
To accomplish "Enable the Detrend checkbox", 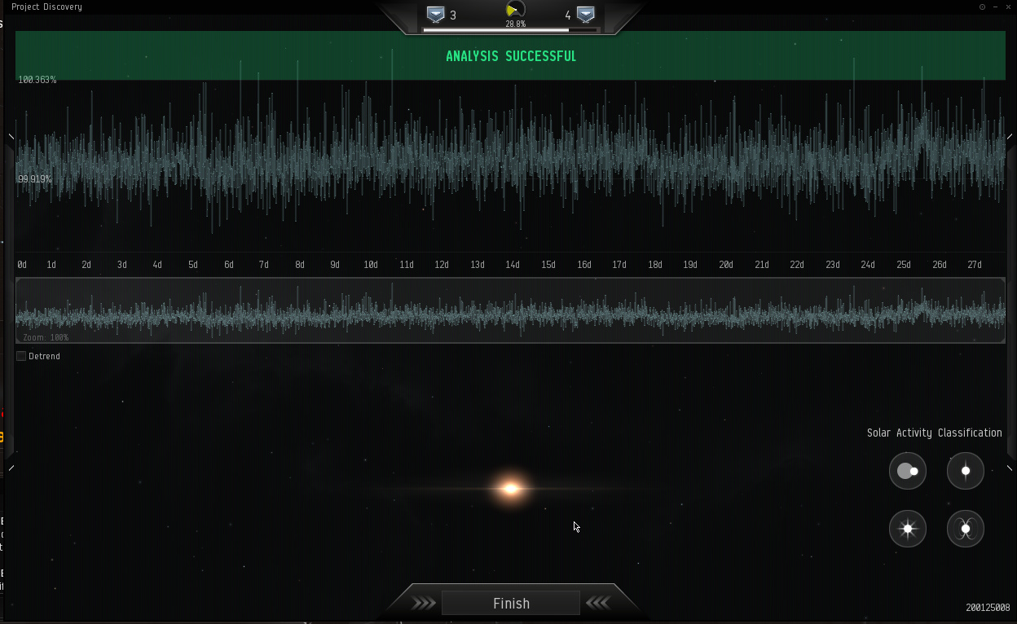I will [21, 356].
